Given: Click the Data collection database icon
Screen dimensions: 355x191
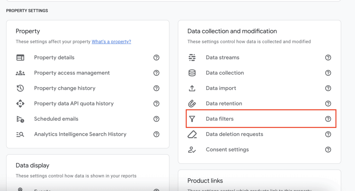Looking at the screenshot, I should [192, 73].
